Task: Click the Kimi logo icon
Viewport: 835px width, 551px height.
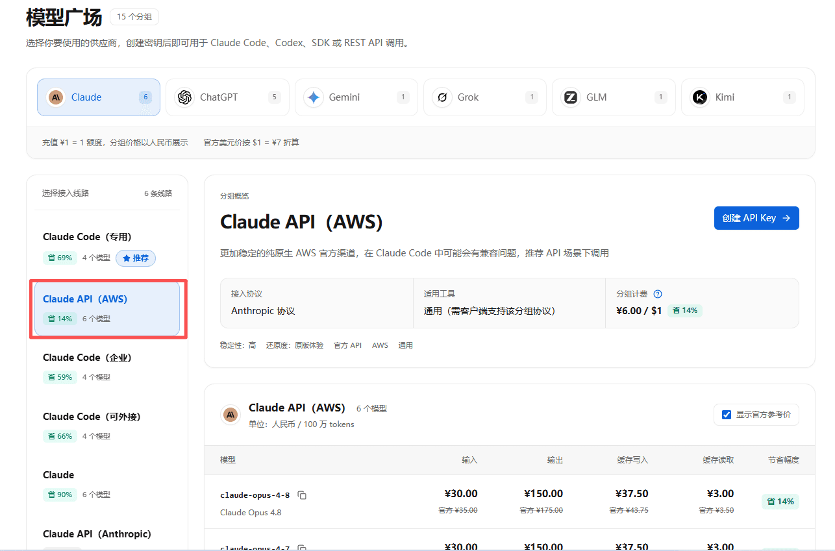Action: click(x=700, y=97)
